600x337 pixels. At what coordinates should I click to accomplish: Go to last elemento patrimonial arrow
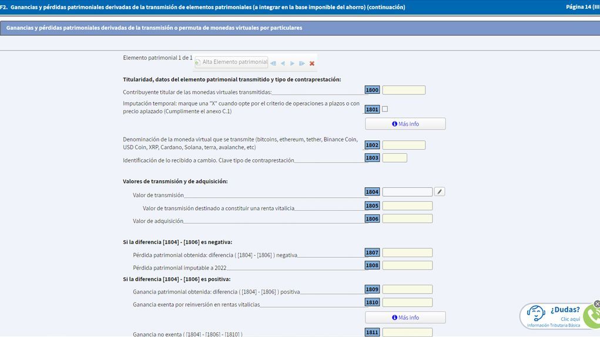(302, 63)
